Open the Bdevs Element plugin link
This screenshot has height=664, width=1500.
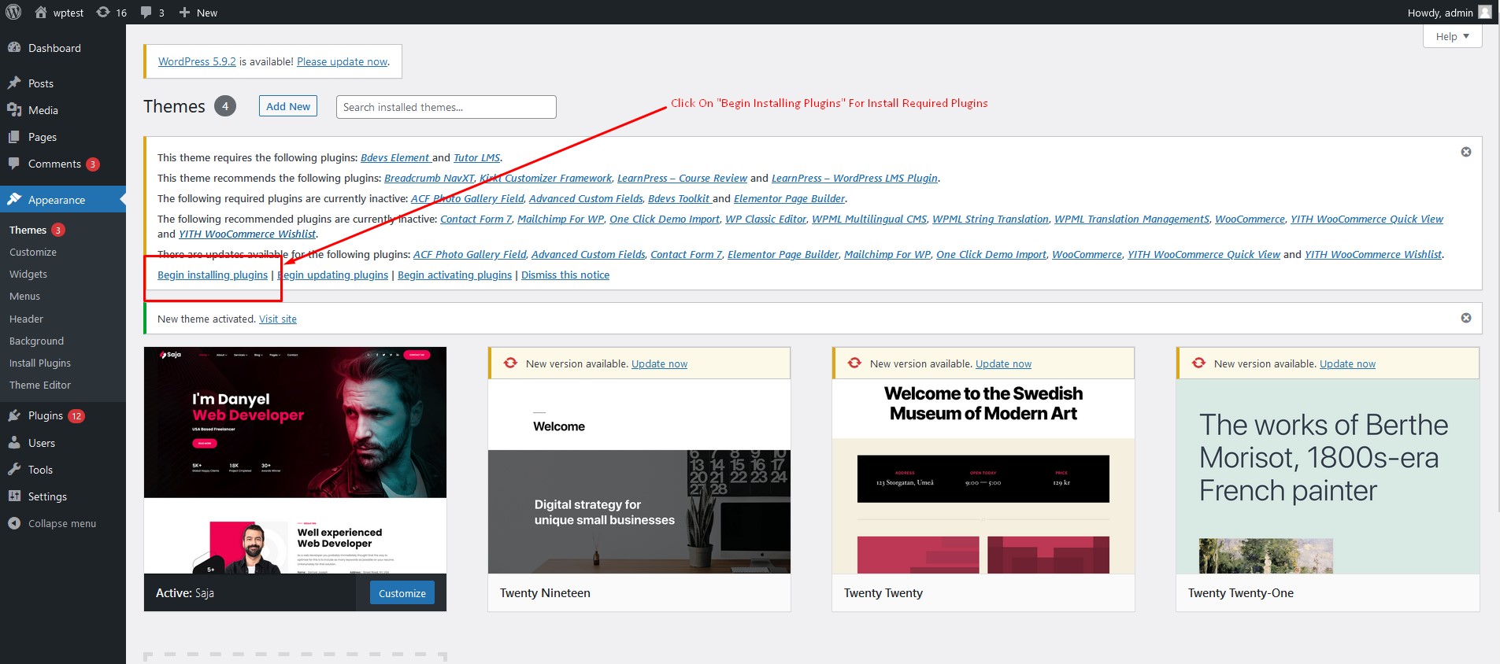[x=394, y=157]
